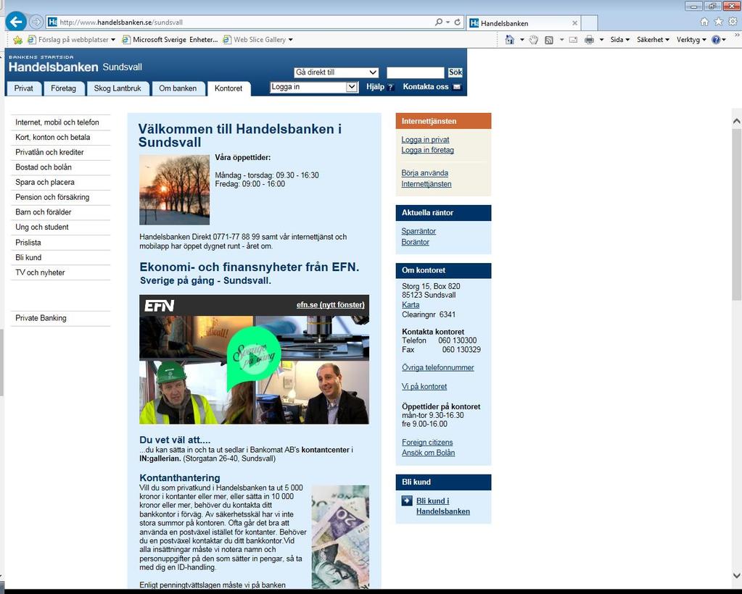
Task: Click the scrollbar up arrow
Action: [x=736, y=122]
